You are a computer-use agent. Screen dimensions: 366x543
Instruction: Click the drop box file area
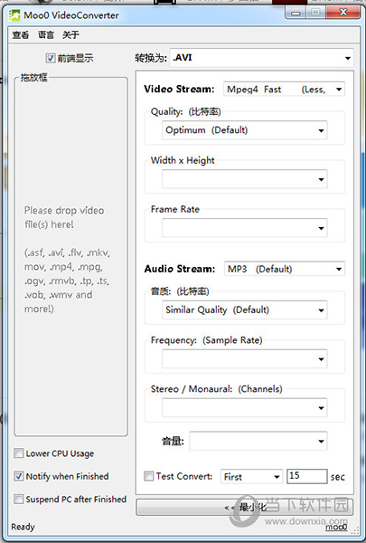(x=70, y=257)
